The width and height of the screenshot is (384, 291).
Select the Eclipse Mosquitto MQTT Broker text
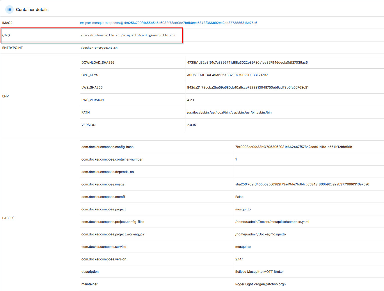pos(259,272)
